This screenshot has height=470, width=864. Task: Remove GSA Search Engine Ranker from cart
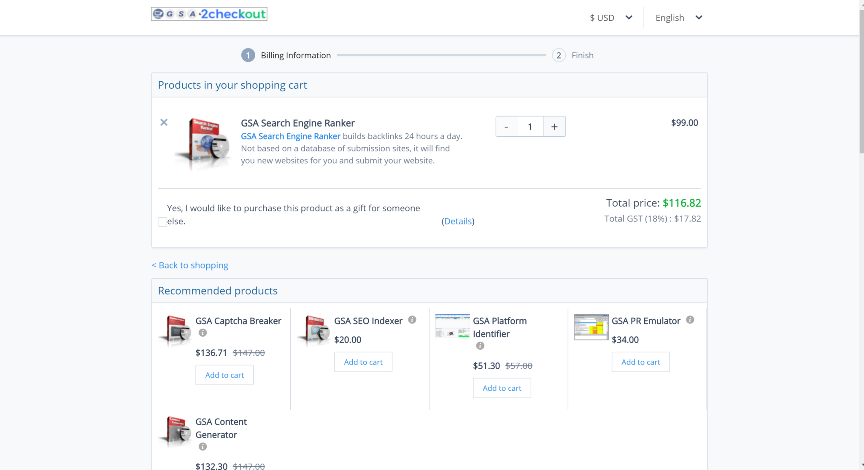click(x=164, y=122)
